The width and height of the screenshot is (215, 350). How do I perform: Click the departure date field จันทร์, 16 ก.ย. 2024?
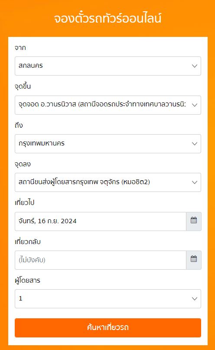101,221
